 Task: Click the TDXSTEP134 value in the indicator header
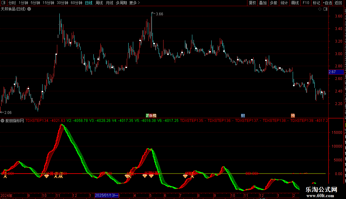(x=45, y=120)
